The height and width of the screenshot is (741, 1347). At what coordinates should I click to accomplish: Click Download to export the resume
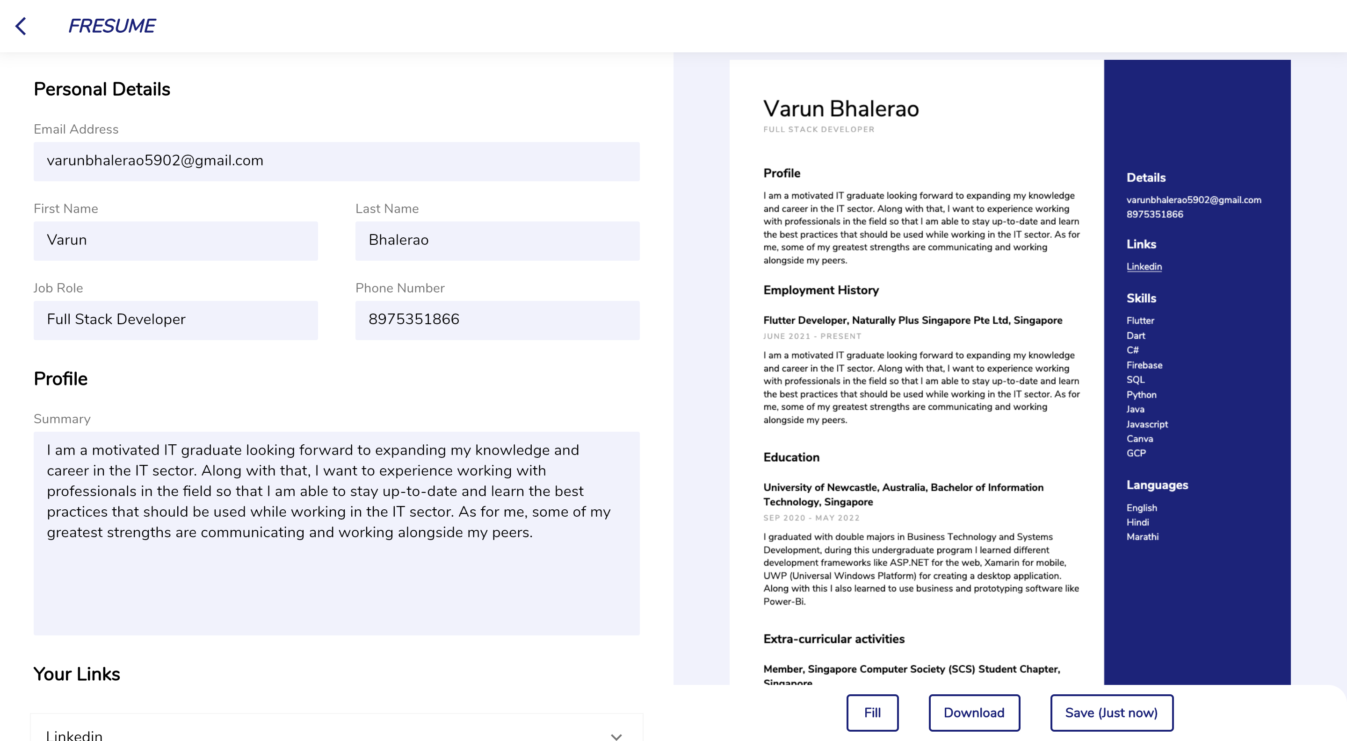click(974, 712)
